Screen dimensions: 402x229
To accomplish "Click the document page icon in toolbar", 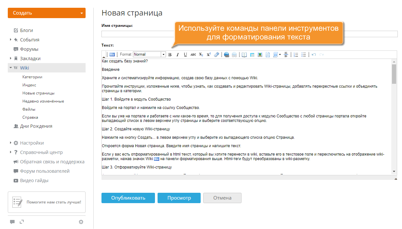I will pyautogui.click(x=268, y=55).
